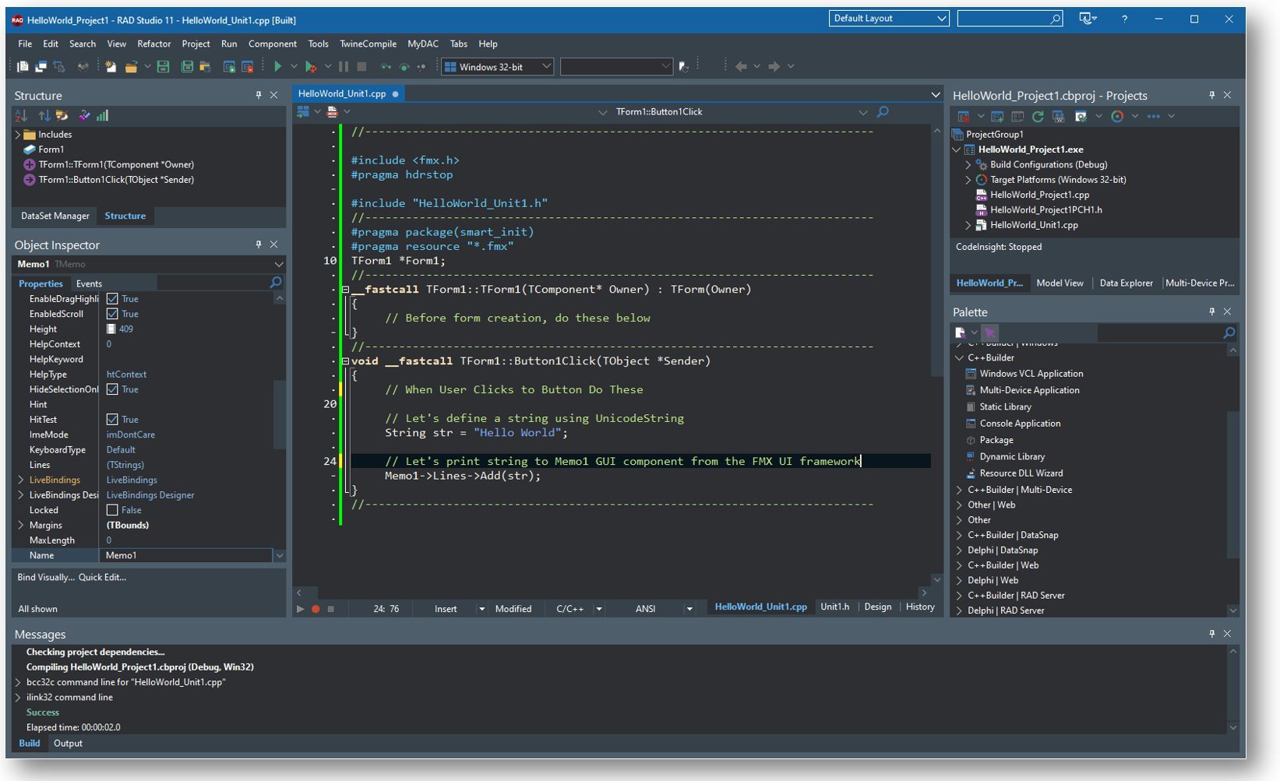
Task: Expand Build Configurations (Debug) node
Action: pos(968,165)
